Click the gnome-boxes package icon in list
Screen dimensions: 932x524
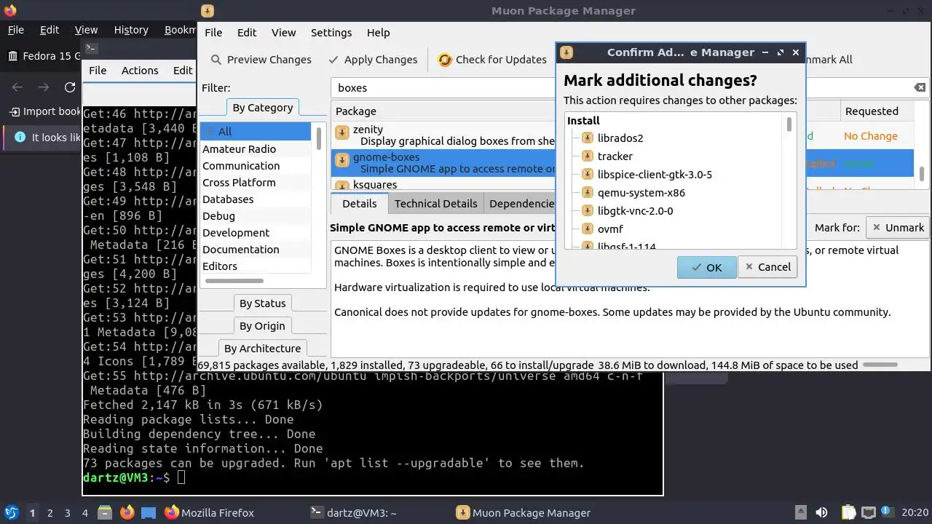pyautogui.click(x=342, y=160)
